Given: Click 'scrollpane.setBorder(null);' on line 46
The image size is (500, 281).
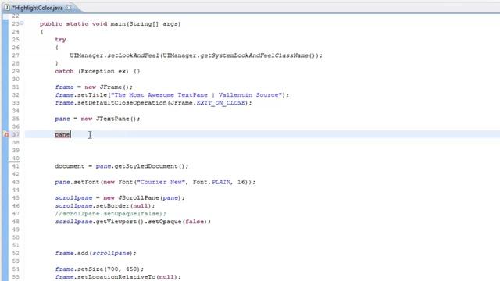Looking at the screenshot, I should 105,206.
